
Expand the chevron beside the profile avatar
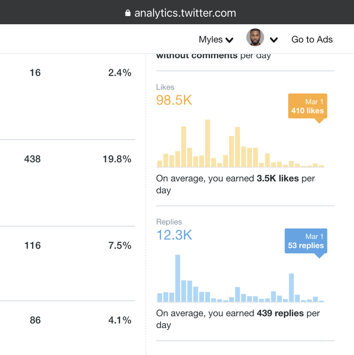point(274,40)
